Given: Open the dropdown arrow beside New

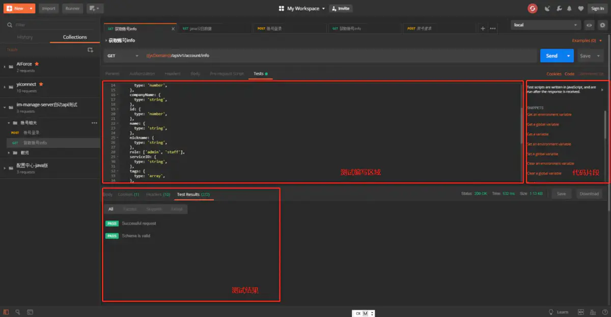Looking at the screenshot, I should (x=31, y=8).
